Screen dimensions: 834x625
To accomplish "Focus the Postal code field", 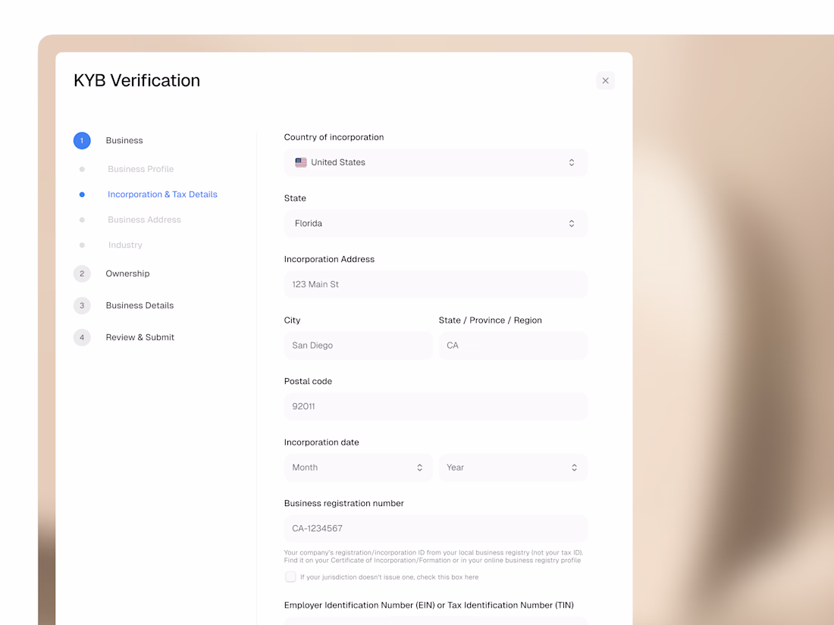I will point(435,407).
